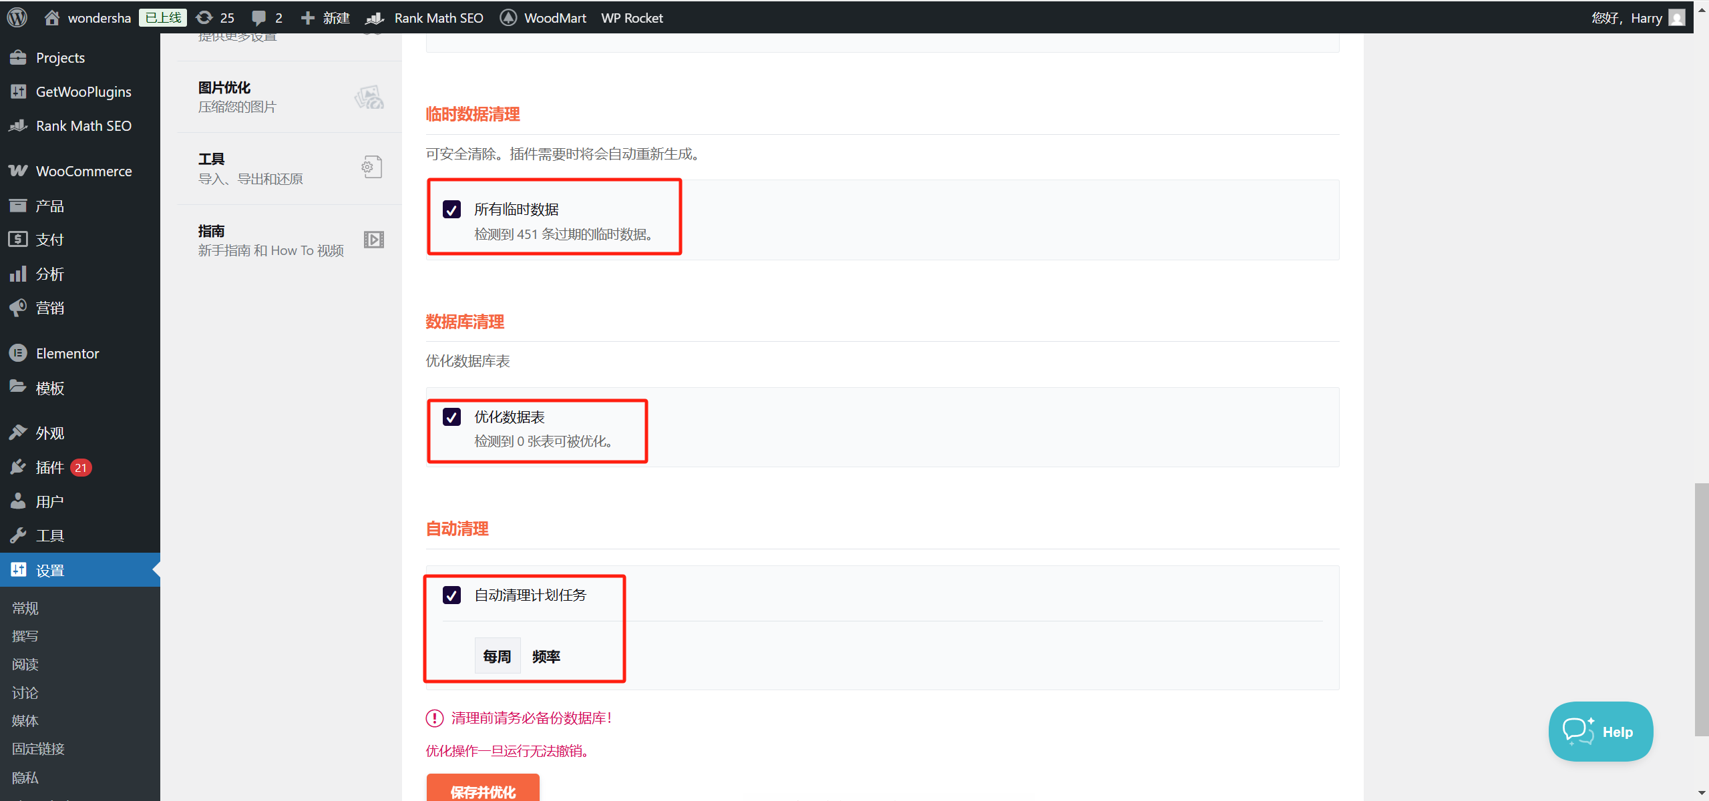The height and width of the screenshot is (801, 1709).
Task: Open the 指南 video tutorials icon
Action: coord(373,240)
